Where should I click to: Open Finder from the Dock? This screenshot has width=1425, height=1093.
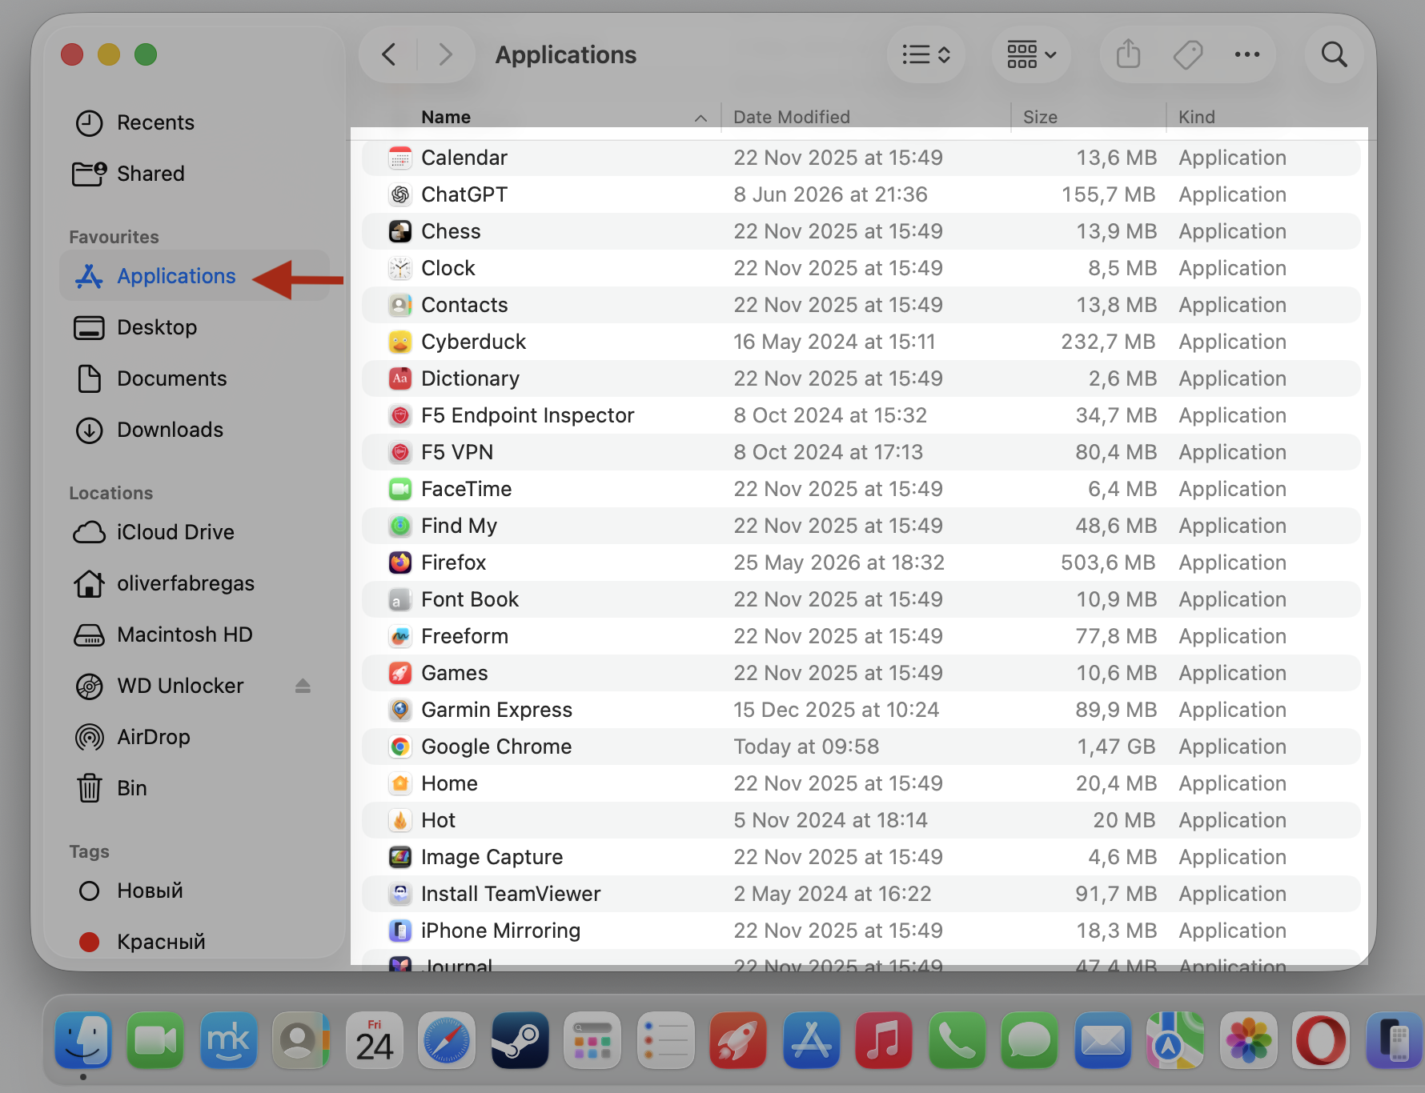83,1040
